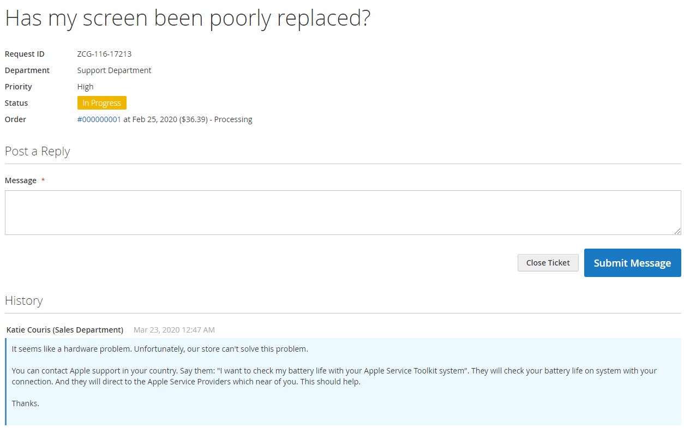Image resolution: width=684 pixels, height=434 pixels.
Task: Click the Close Ticket button
Action: click(x=548, y=263)
